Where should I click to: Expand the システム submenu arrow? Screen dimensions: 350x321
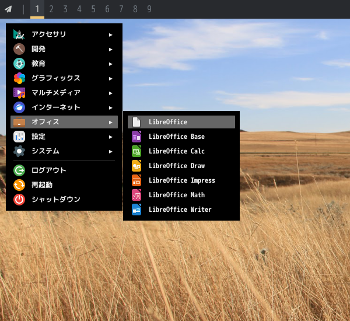[x=110, y=152]
